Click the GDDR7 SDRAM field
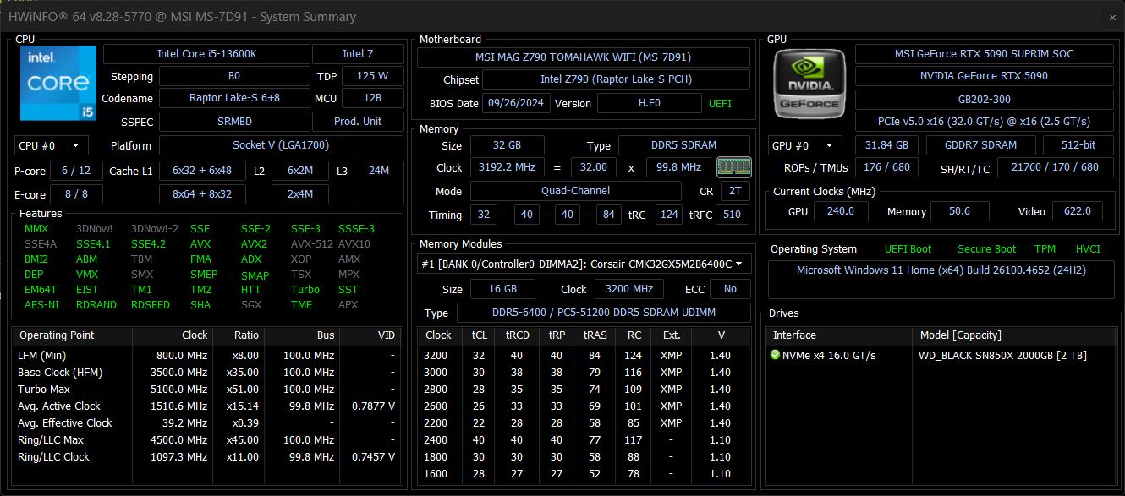This screenshot has width=1125, height=496. tap(980, 145)
